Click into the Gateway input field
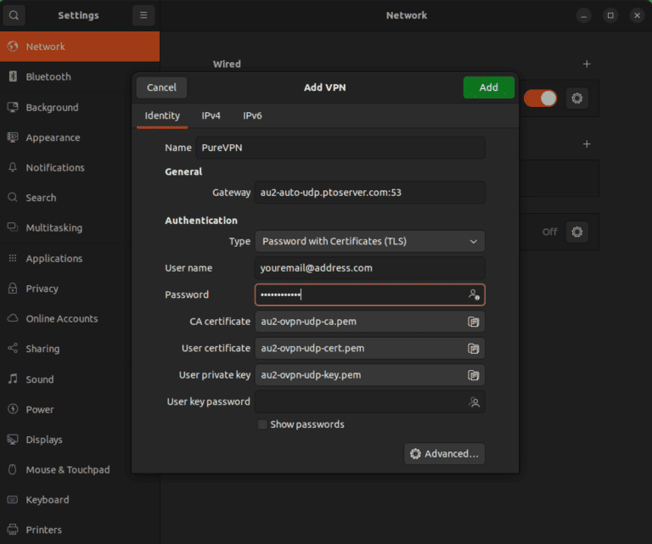Viewport: 652px width, 544px height. tap(369, 193)
